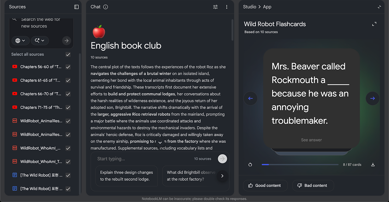Open Chapters 71-75 source title
389x202 pixels.
[41, 107]
